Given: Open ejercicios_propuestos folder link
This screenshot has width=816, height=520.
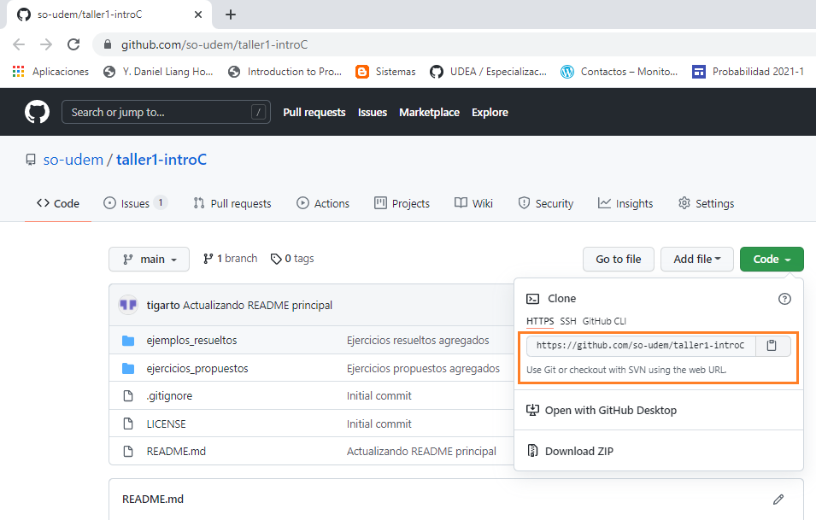Looking at the screenshot, I should [x=197, y=369].
